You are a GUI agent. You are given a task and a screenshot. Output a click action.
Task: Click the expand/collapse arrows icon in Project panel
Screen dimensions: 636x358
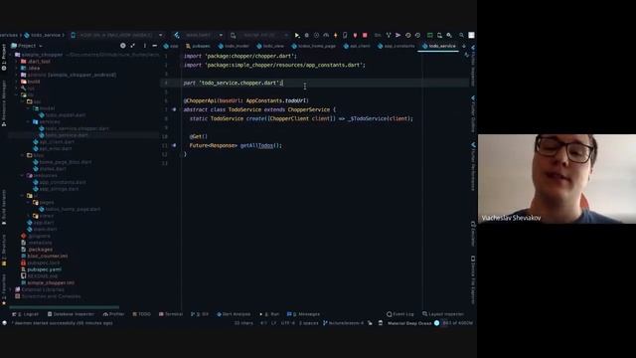pyautogui.click(x=132, y=46)
